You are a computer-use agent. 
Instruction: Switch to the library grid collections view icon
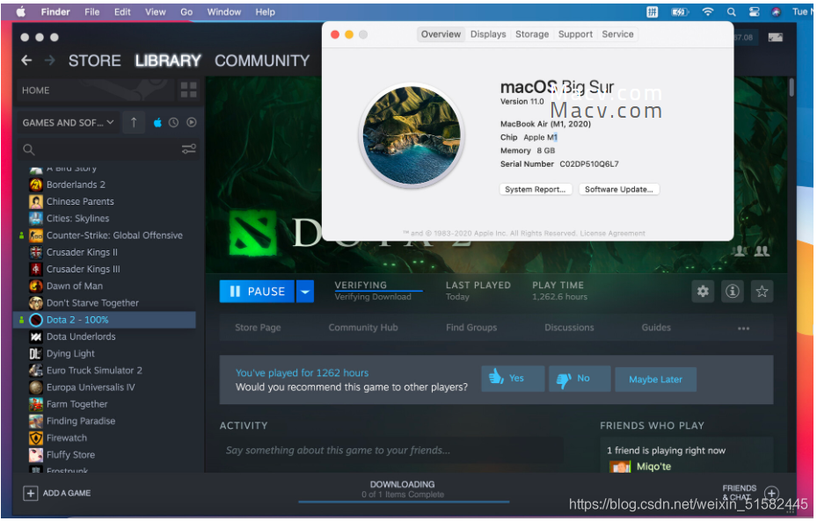click(188, 90)
